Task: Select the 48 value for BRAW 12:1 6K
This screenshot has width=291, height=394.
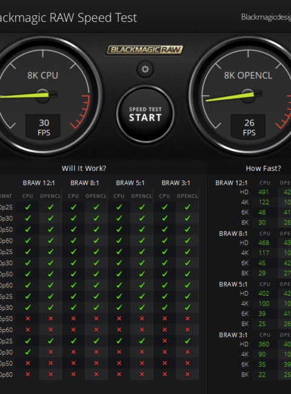Action: click(262, 212)
